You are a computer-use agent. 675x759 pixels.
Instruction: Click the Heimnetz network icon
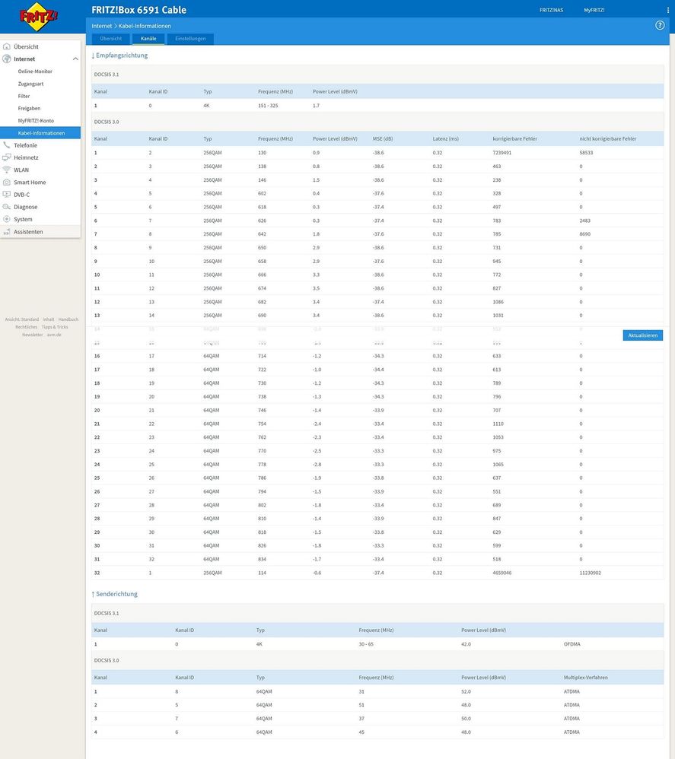click(x=7, y=157)
